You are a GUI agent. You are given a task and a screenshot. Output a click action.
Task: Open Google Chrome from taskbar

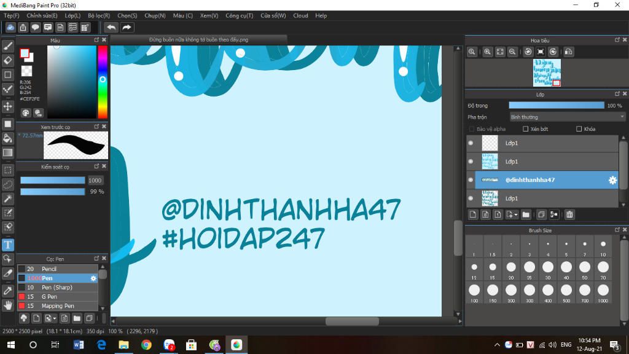(146, 345)
